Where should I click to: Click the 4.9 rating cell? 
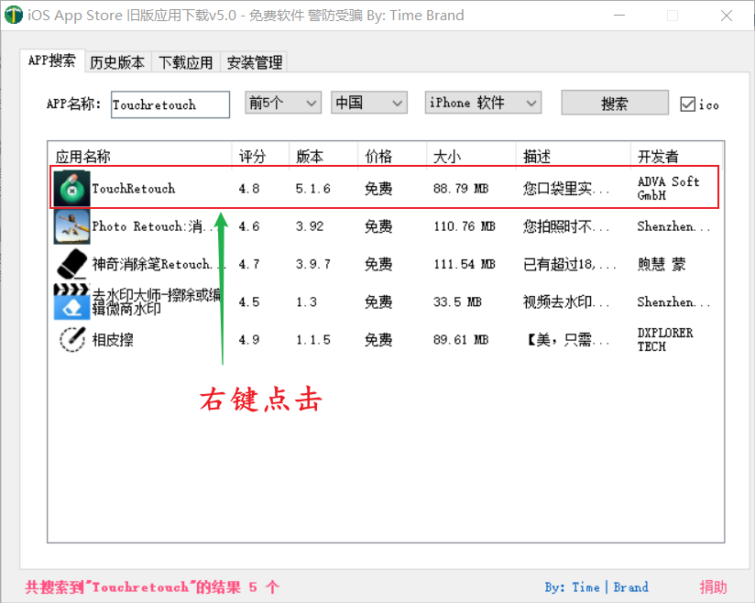[x=249, y=340]
